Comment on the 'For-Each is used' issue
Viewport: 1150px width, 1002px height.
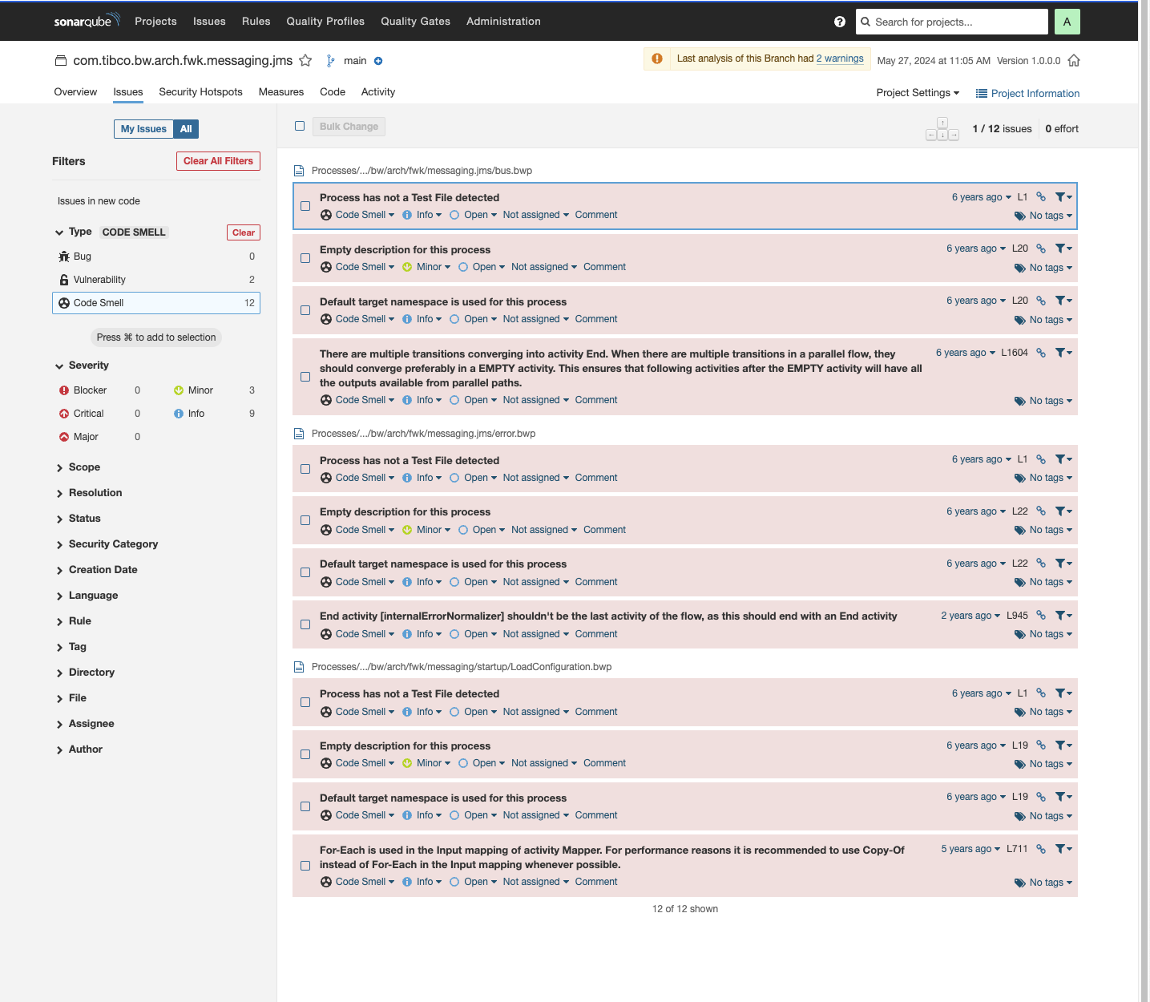(596, 882)
